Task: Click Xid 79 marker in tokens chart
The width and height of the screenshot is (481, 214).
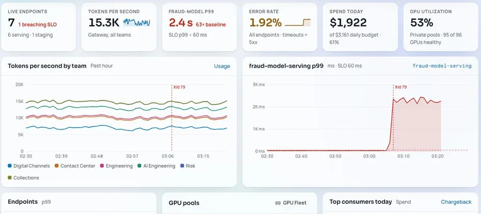Action: click(x=179, y=87)
